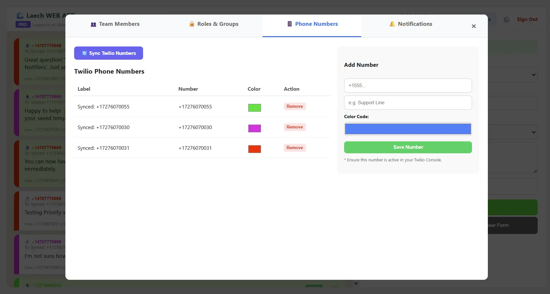Click the Laech WEB APP logo icon
550x294 pixels.
coord(20,15)
